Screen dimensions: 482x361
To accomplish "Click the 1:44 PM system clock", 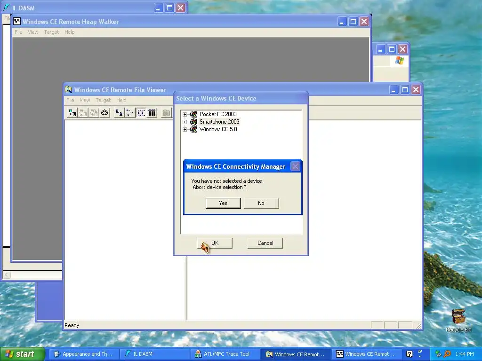I will click(x=465, y=354).
